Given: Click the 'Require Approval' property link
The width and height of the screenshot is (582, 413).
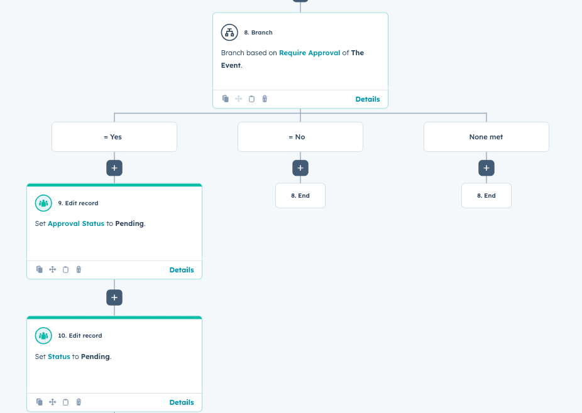Looking at the screenshot, I should coord(309,53).
